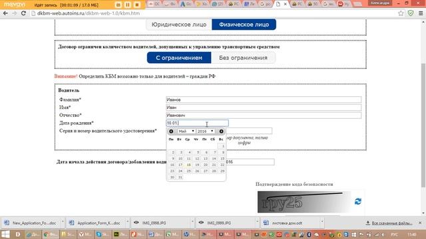
Task: Pick day 31 in the calendar
Action: pyautogui.click(x=180, y=177)
